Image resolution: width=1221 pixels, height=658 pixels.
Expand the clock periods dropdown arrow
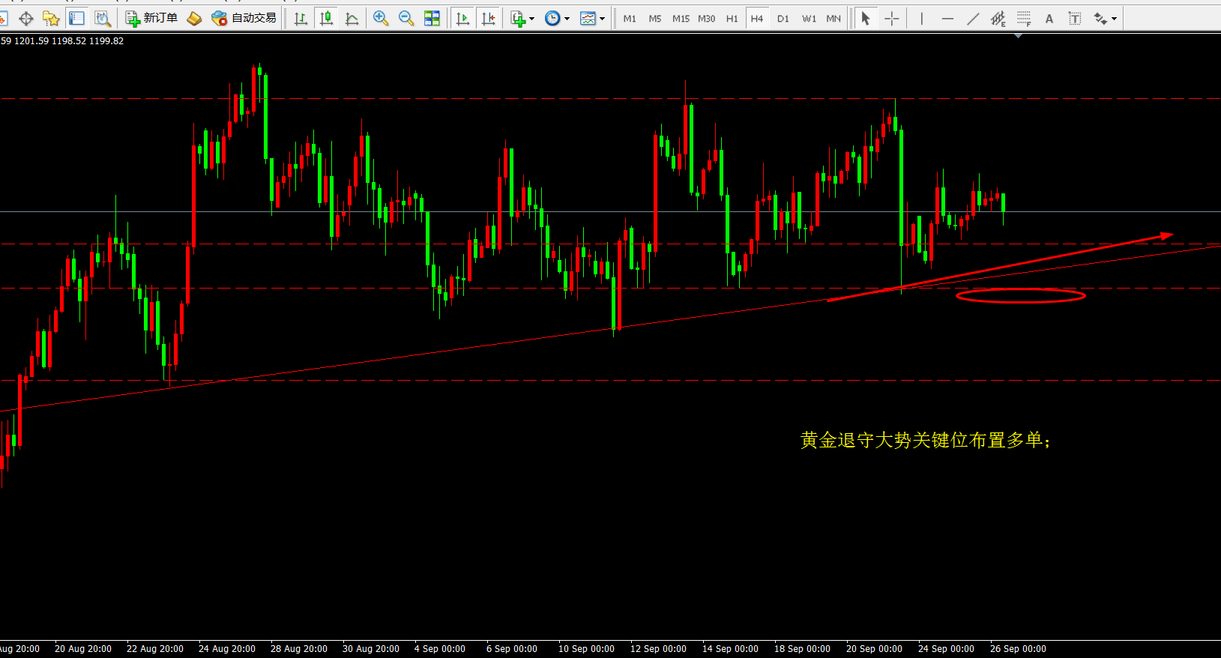[567, 19]
